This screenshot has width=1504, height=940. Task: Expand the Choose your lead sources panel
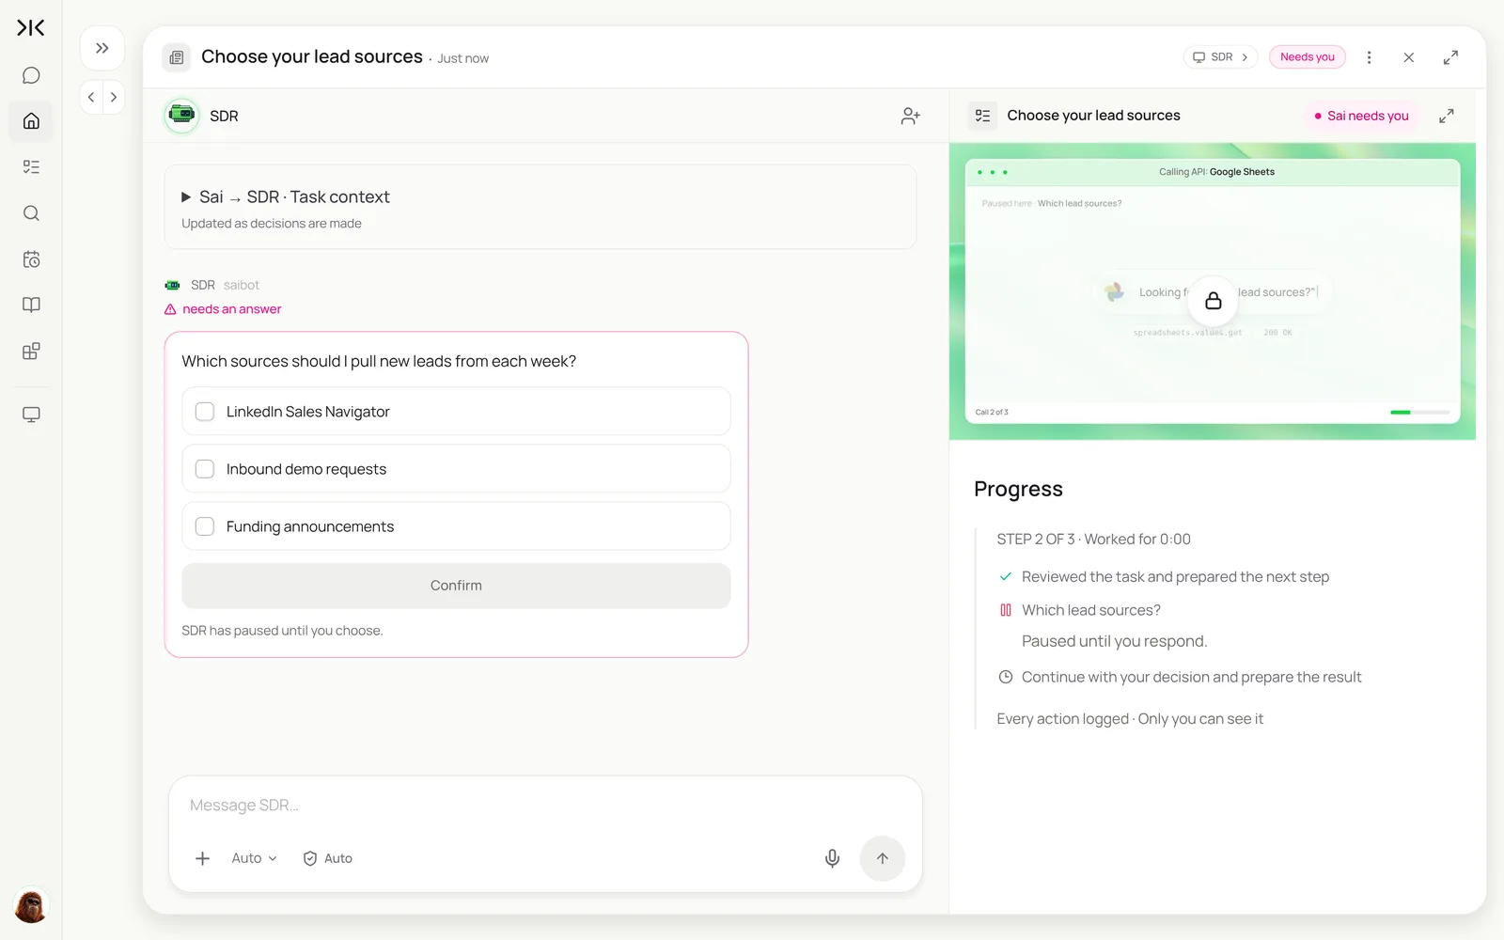pyautogui.click(x=1447, y=116)
